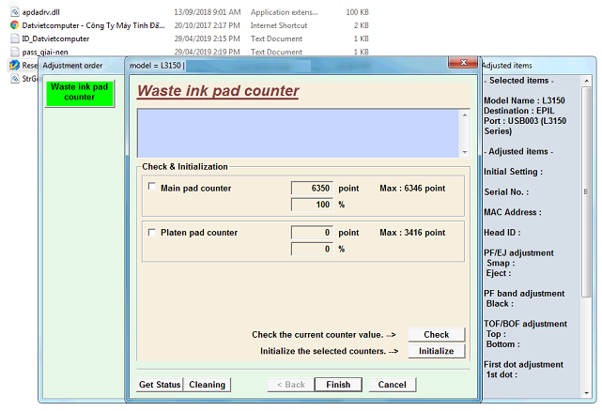The width and height of the screenshot is (602, 411).
Task: Click the Get Status button
Action: click(160, 385)
